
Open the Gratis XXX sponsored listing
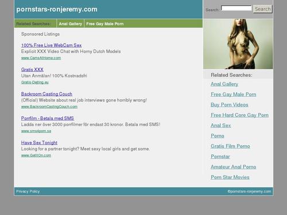(x=32, y=69)
